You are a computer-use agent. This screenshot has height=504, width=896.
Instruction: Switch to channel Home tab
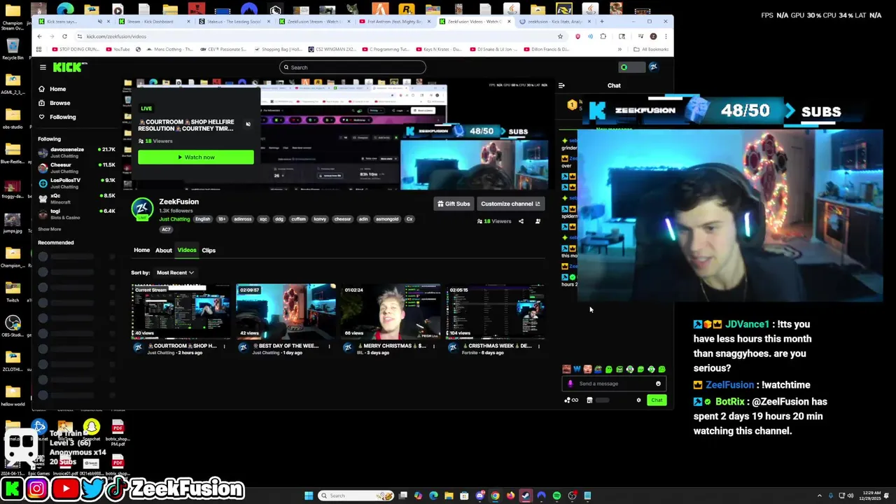[x=141, y=250]
